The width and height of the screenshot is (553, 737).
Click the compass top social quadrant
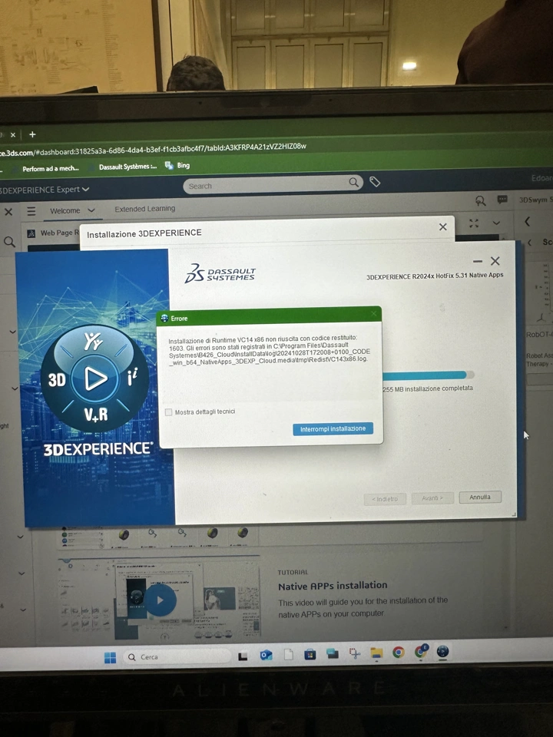93,341
